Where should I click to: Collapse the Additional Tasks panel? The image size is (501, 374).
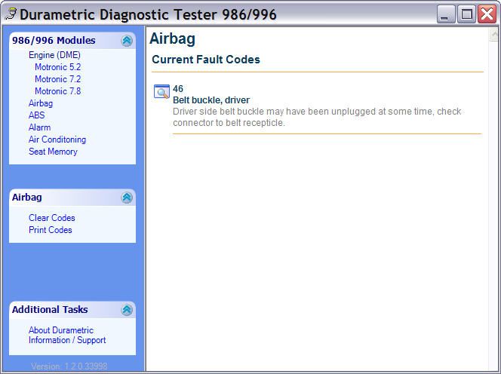(127, 310)
